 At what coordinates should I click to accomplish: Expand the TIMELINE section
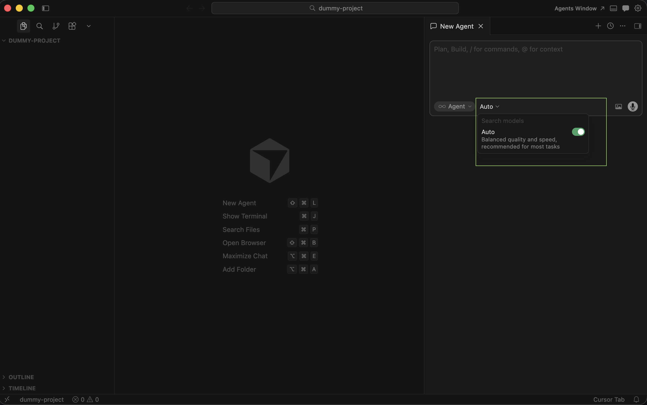click(x=22, y=388)
